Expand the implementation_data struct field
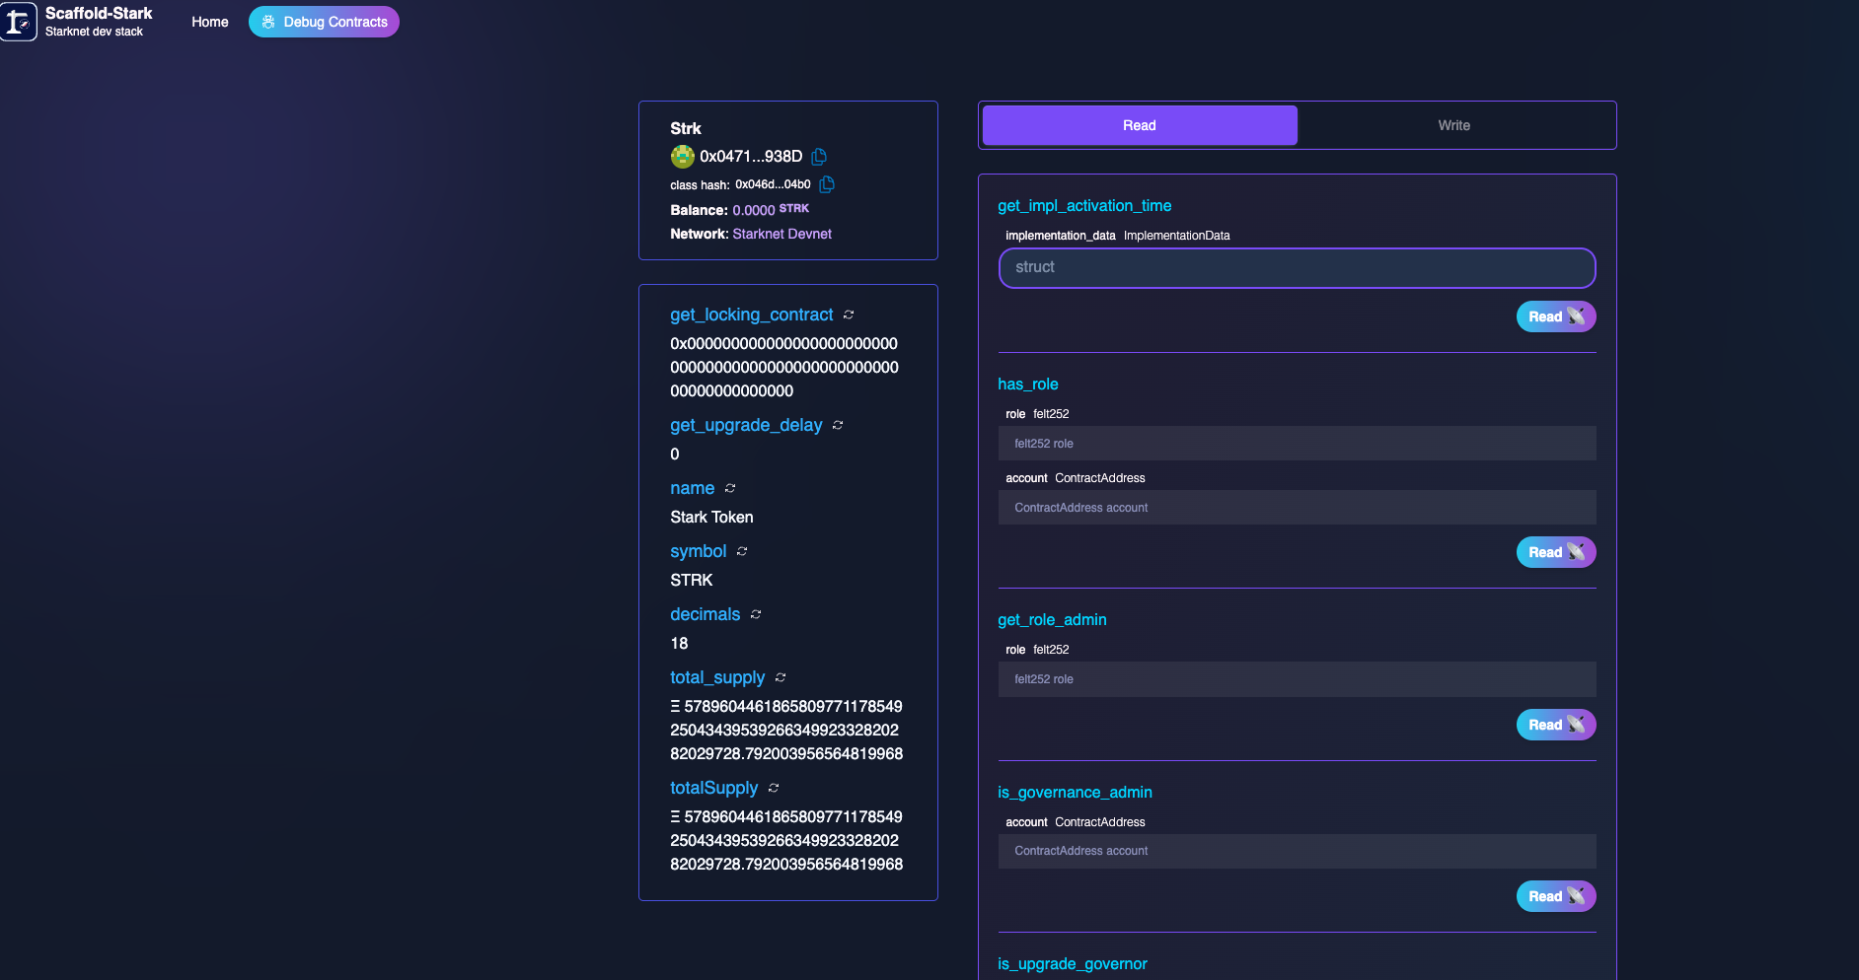This screenshot has height=980, width=1859. click(1298, 268)
